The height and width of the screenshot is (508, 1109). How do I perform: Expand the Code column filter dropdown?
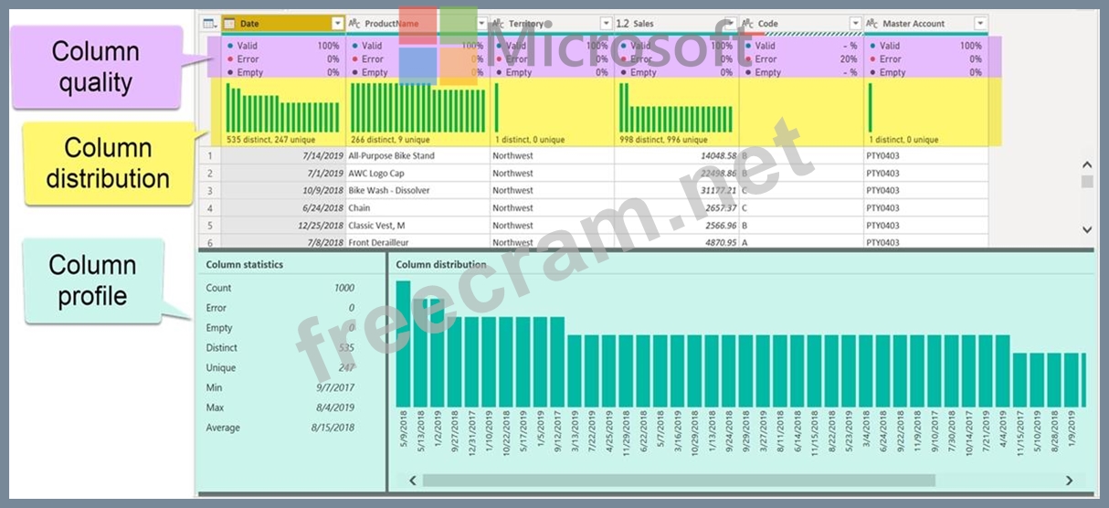click(855, 24)
